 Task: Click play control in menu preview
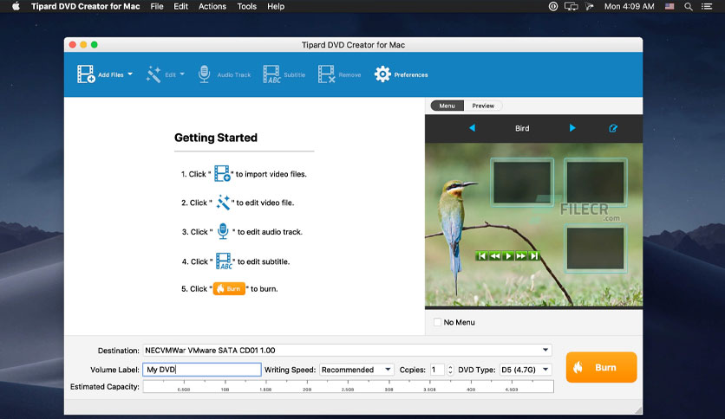pos(508,255)
